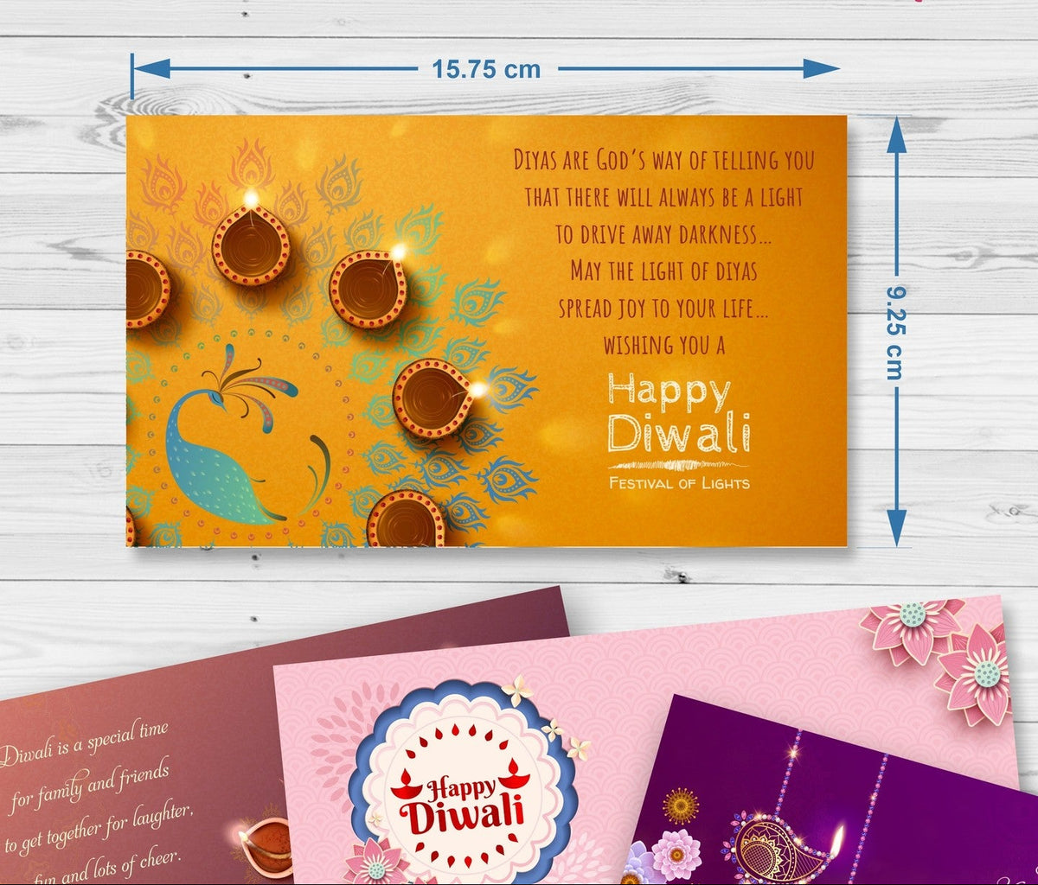
Task: Click the line 'Wishing you a'
Action: (664, 345)
